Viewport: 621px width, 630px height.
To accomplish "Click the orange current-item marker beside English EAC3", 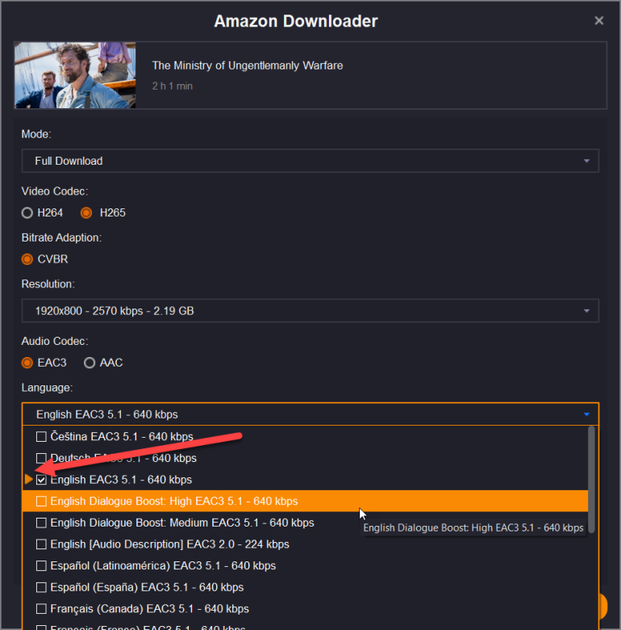I will (x=28, y=479).
